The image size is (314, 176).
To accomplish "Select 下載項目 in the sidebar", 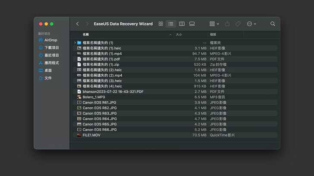I will pyautogui.click(x=51, y=48).
